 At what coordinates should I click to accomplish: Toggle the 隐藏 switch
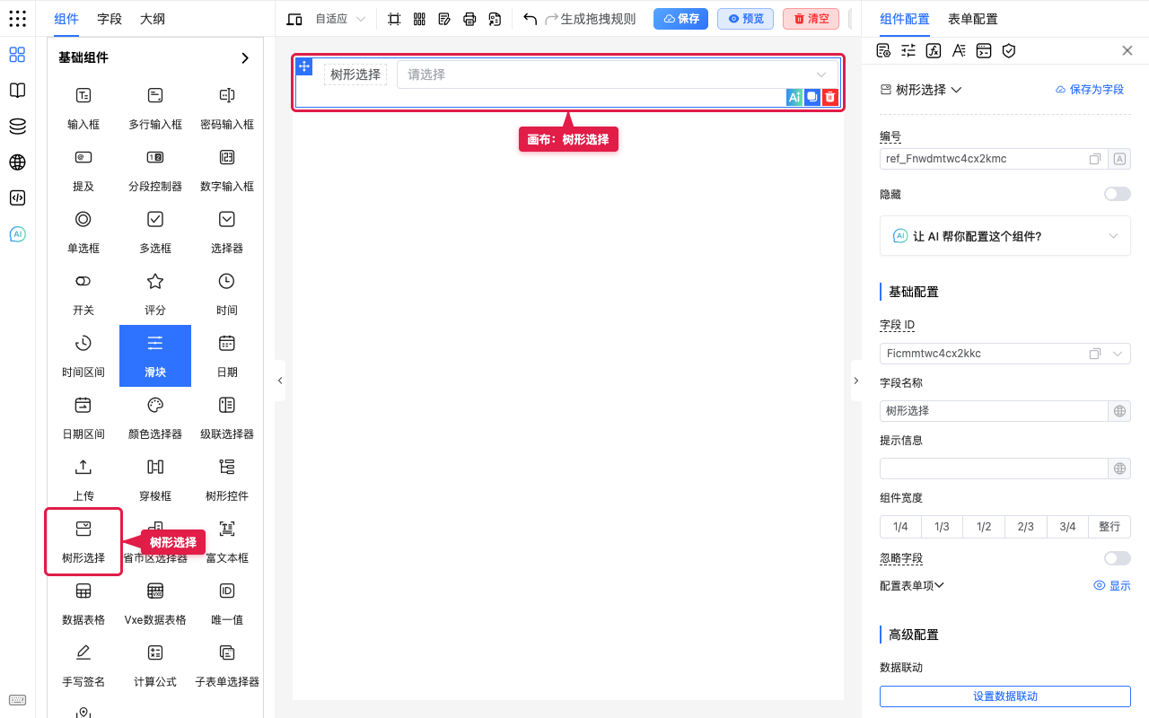(x=1118, y=194)
